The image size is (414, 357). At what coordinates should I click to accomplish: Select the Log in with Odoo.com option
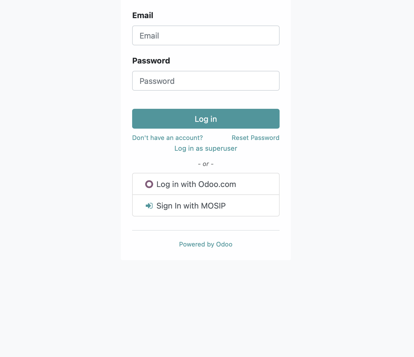click(x=206, y=184)
